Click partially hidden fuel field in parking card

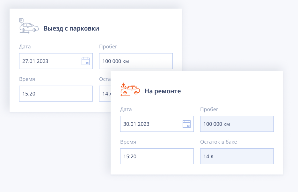coord(105,94)
